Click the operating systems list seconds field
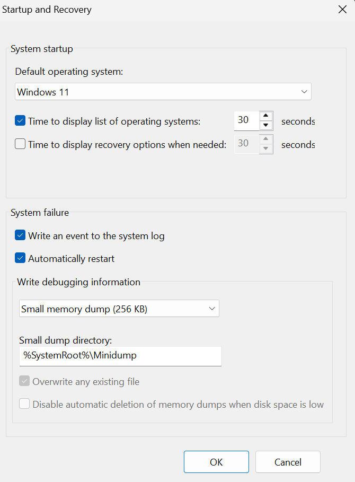Image resolution: width=355 pixels, height=482 pixels. tap(246, 120)
